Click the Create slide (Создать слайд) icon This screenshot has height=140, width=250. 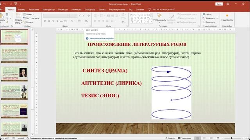coord(18,16)
